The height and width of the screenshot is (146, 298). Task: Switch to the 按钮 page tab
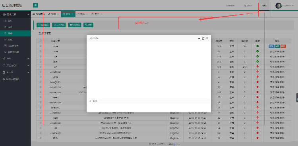click(52, 14)
